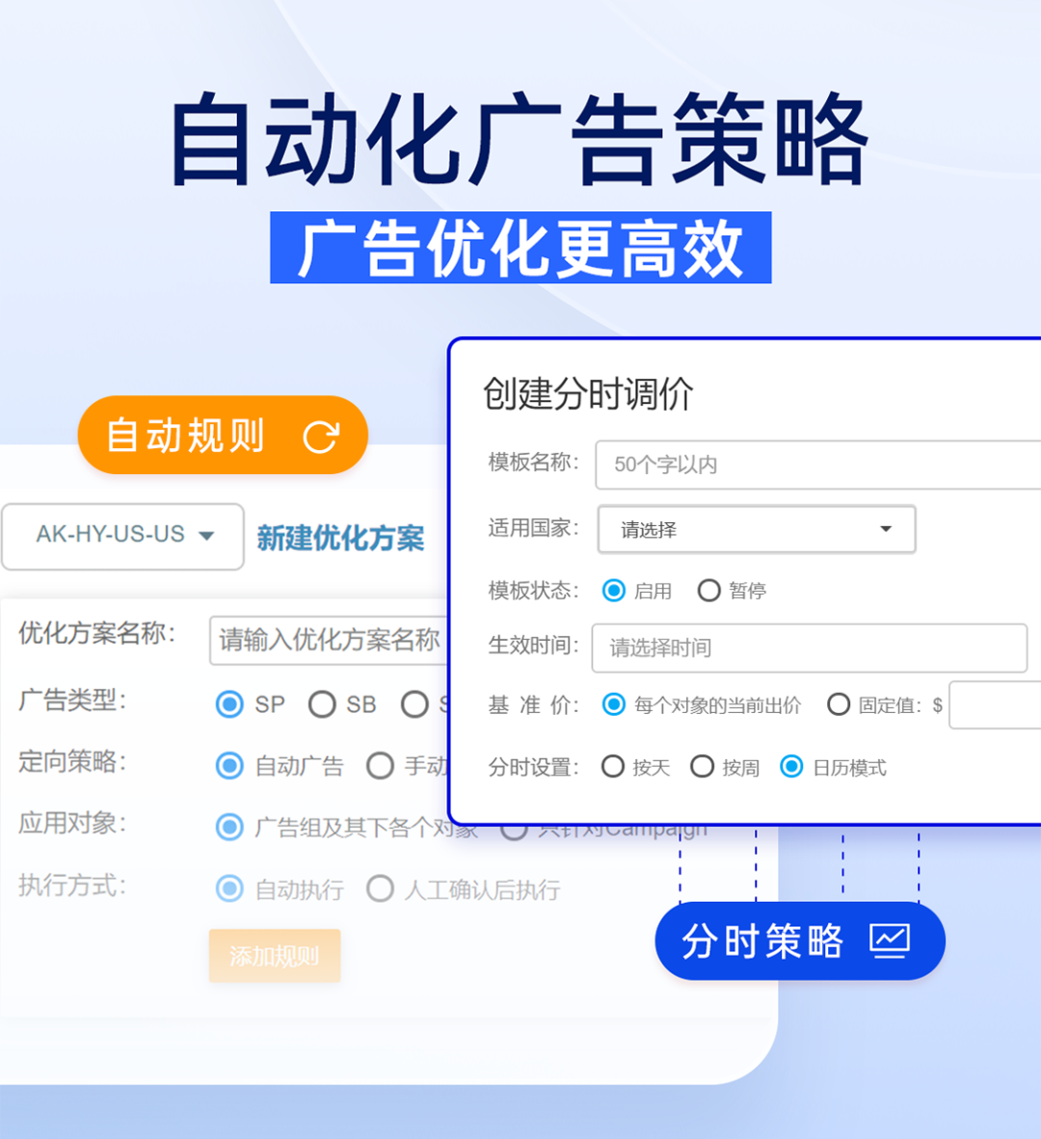Open the 生效时间 time picker field

(810, 648)
